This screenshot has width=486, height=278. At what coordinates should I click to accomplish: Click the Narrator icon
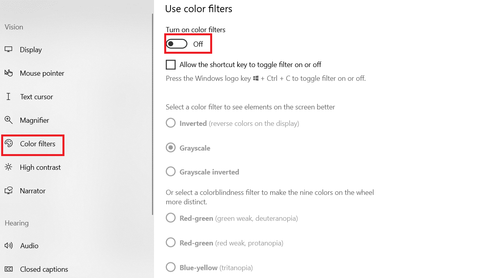[9, 191]
